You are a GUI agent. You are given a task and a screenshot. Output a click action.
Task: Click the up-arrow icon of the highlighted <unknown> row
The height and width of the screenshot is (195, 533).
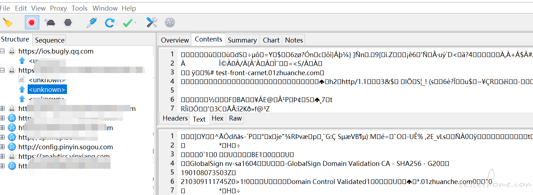coord(22,89)
